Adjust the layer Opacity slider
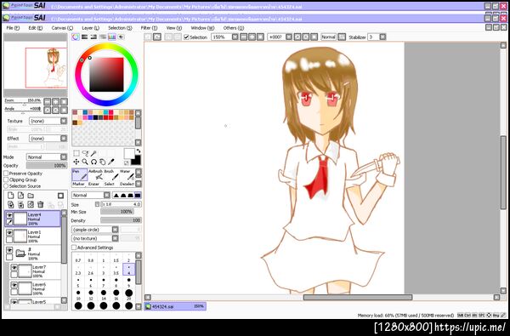 [x=47, y=165]
